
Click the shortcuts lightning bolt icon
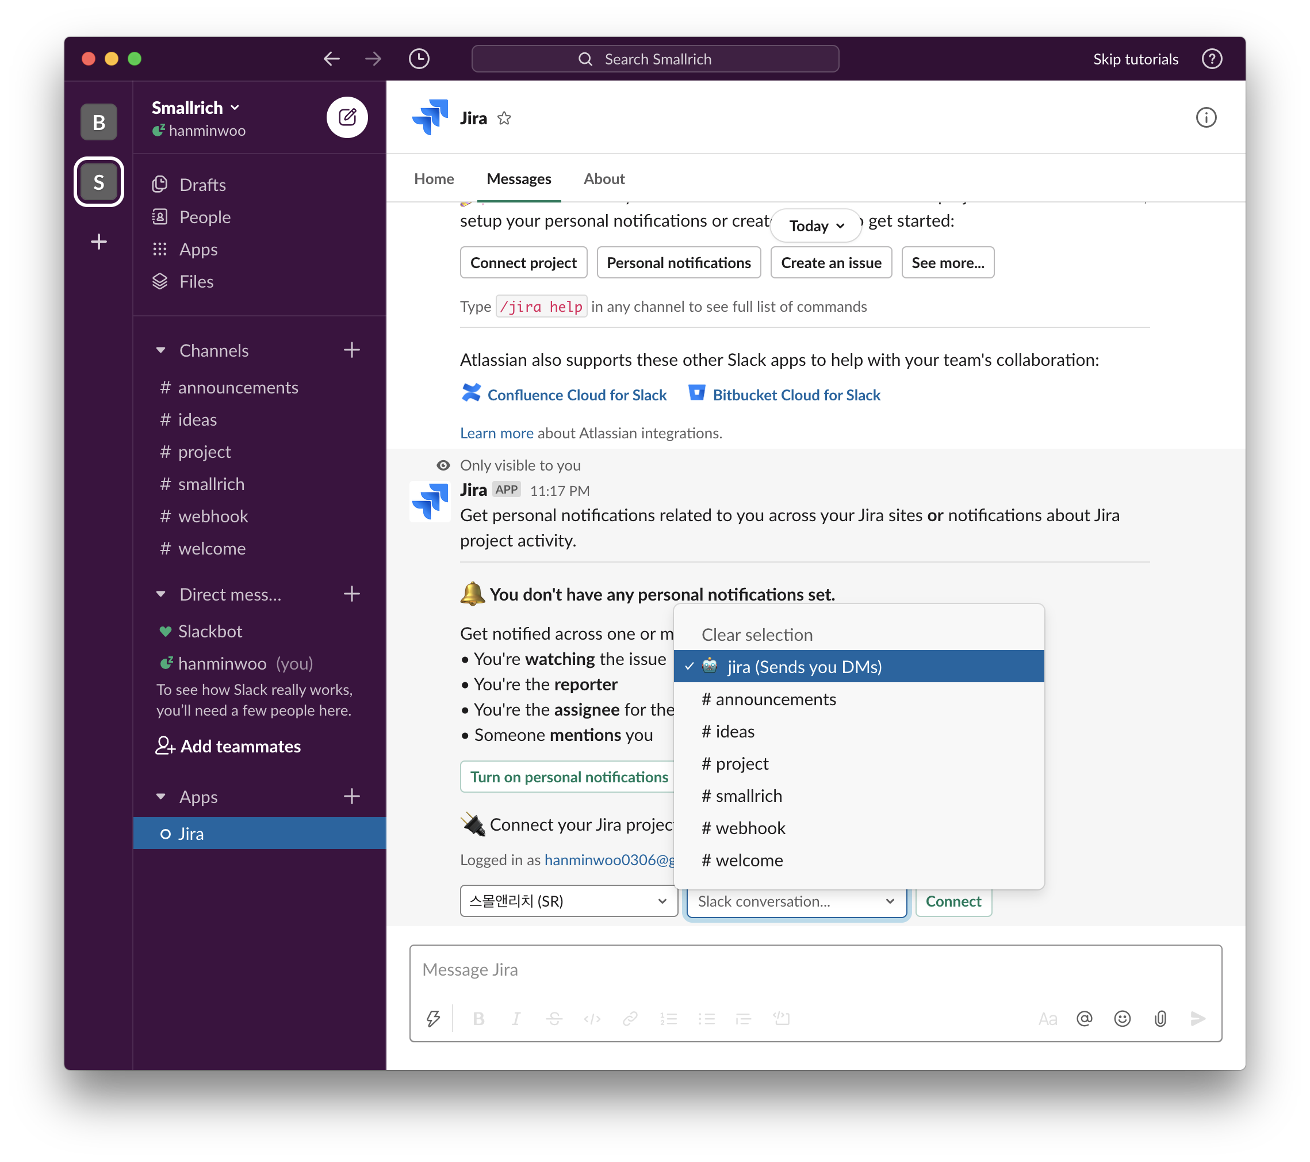click(x=433, y=1018)
